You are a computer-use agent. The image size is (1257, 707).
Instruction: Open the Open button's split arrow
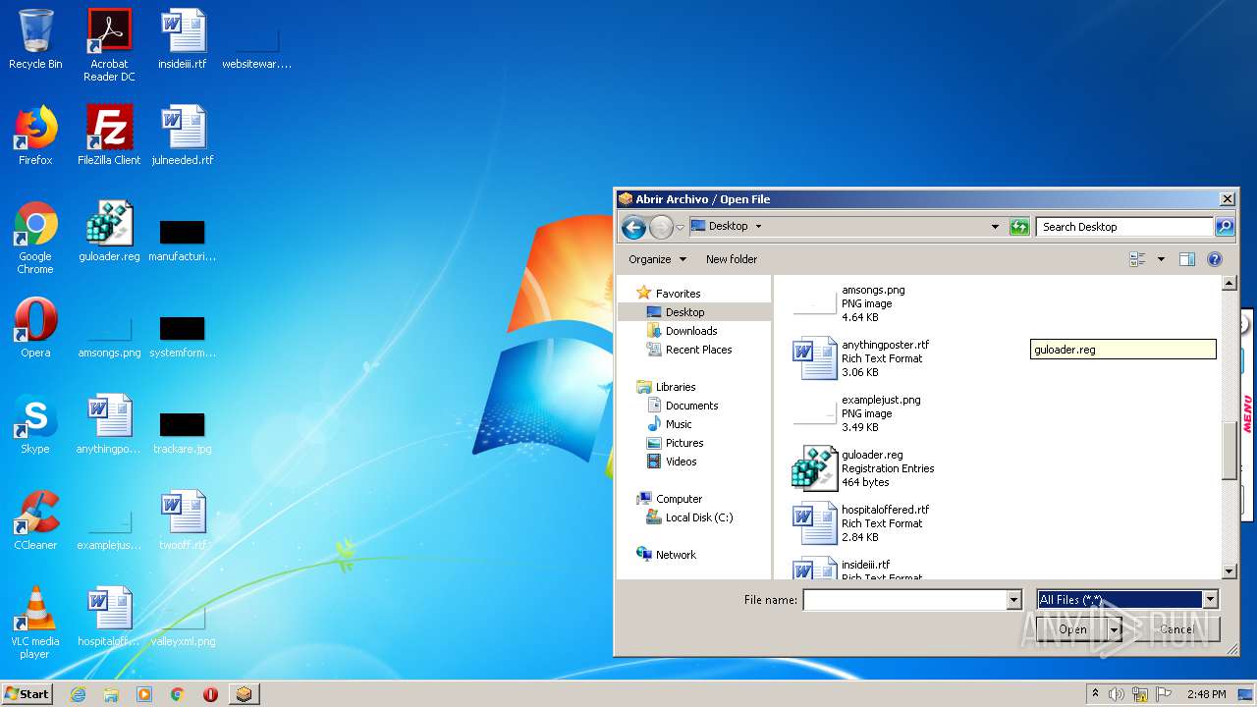1115,629
